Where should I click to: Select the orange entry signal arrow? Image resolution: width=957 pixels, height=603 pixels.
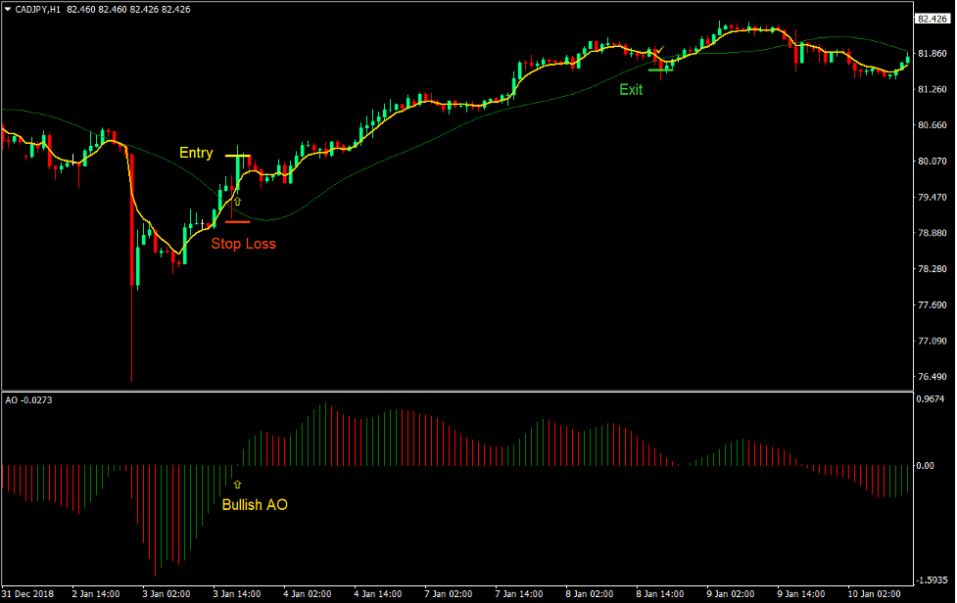(x=237, y=201)
